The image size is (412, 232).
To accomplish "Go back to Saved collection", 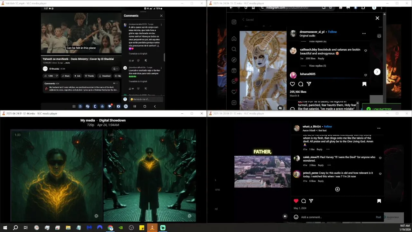I will (x=248, y=20).
